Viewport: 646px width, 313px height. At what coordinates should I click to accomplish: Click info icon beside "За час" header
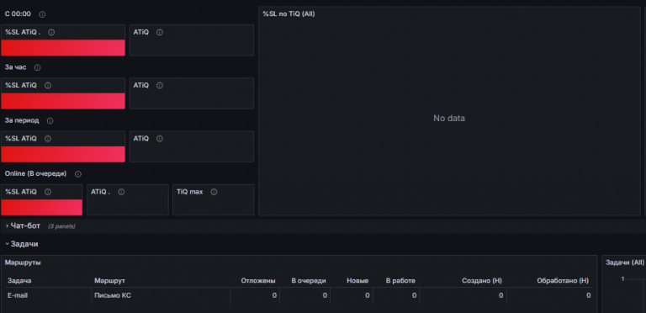[x=38, y=67]
